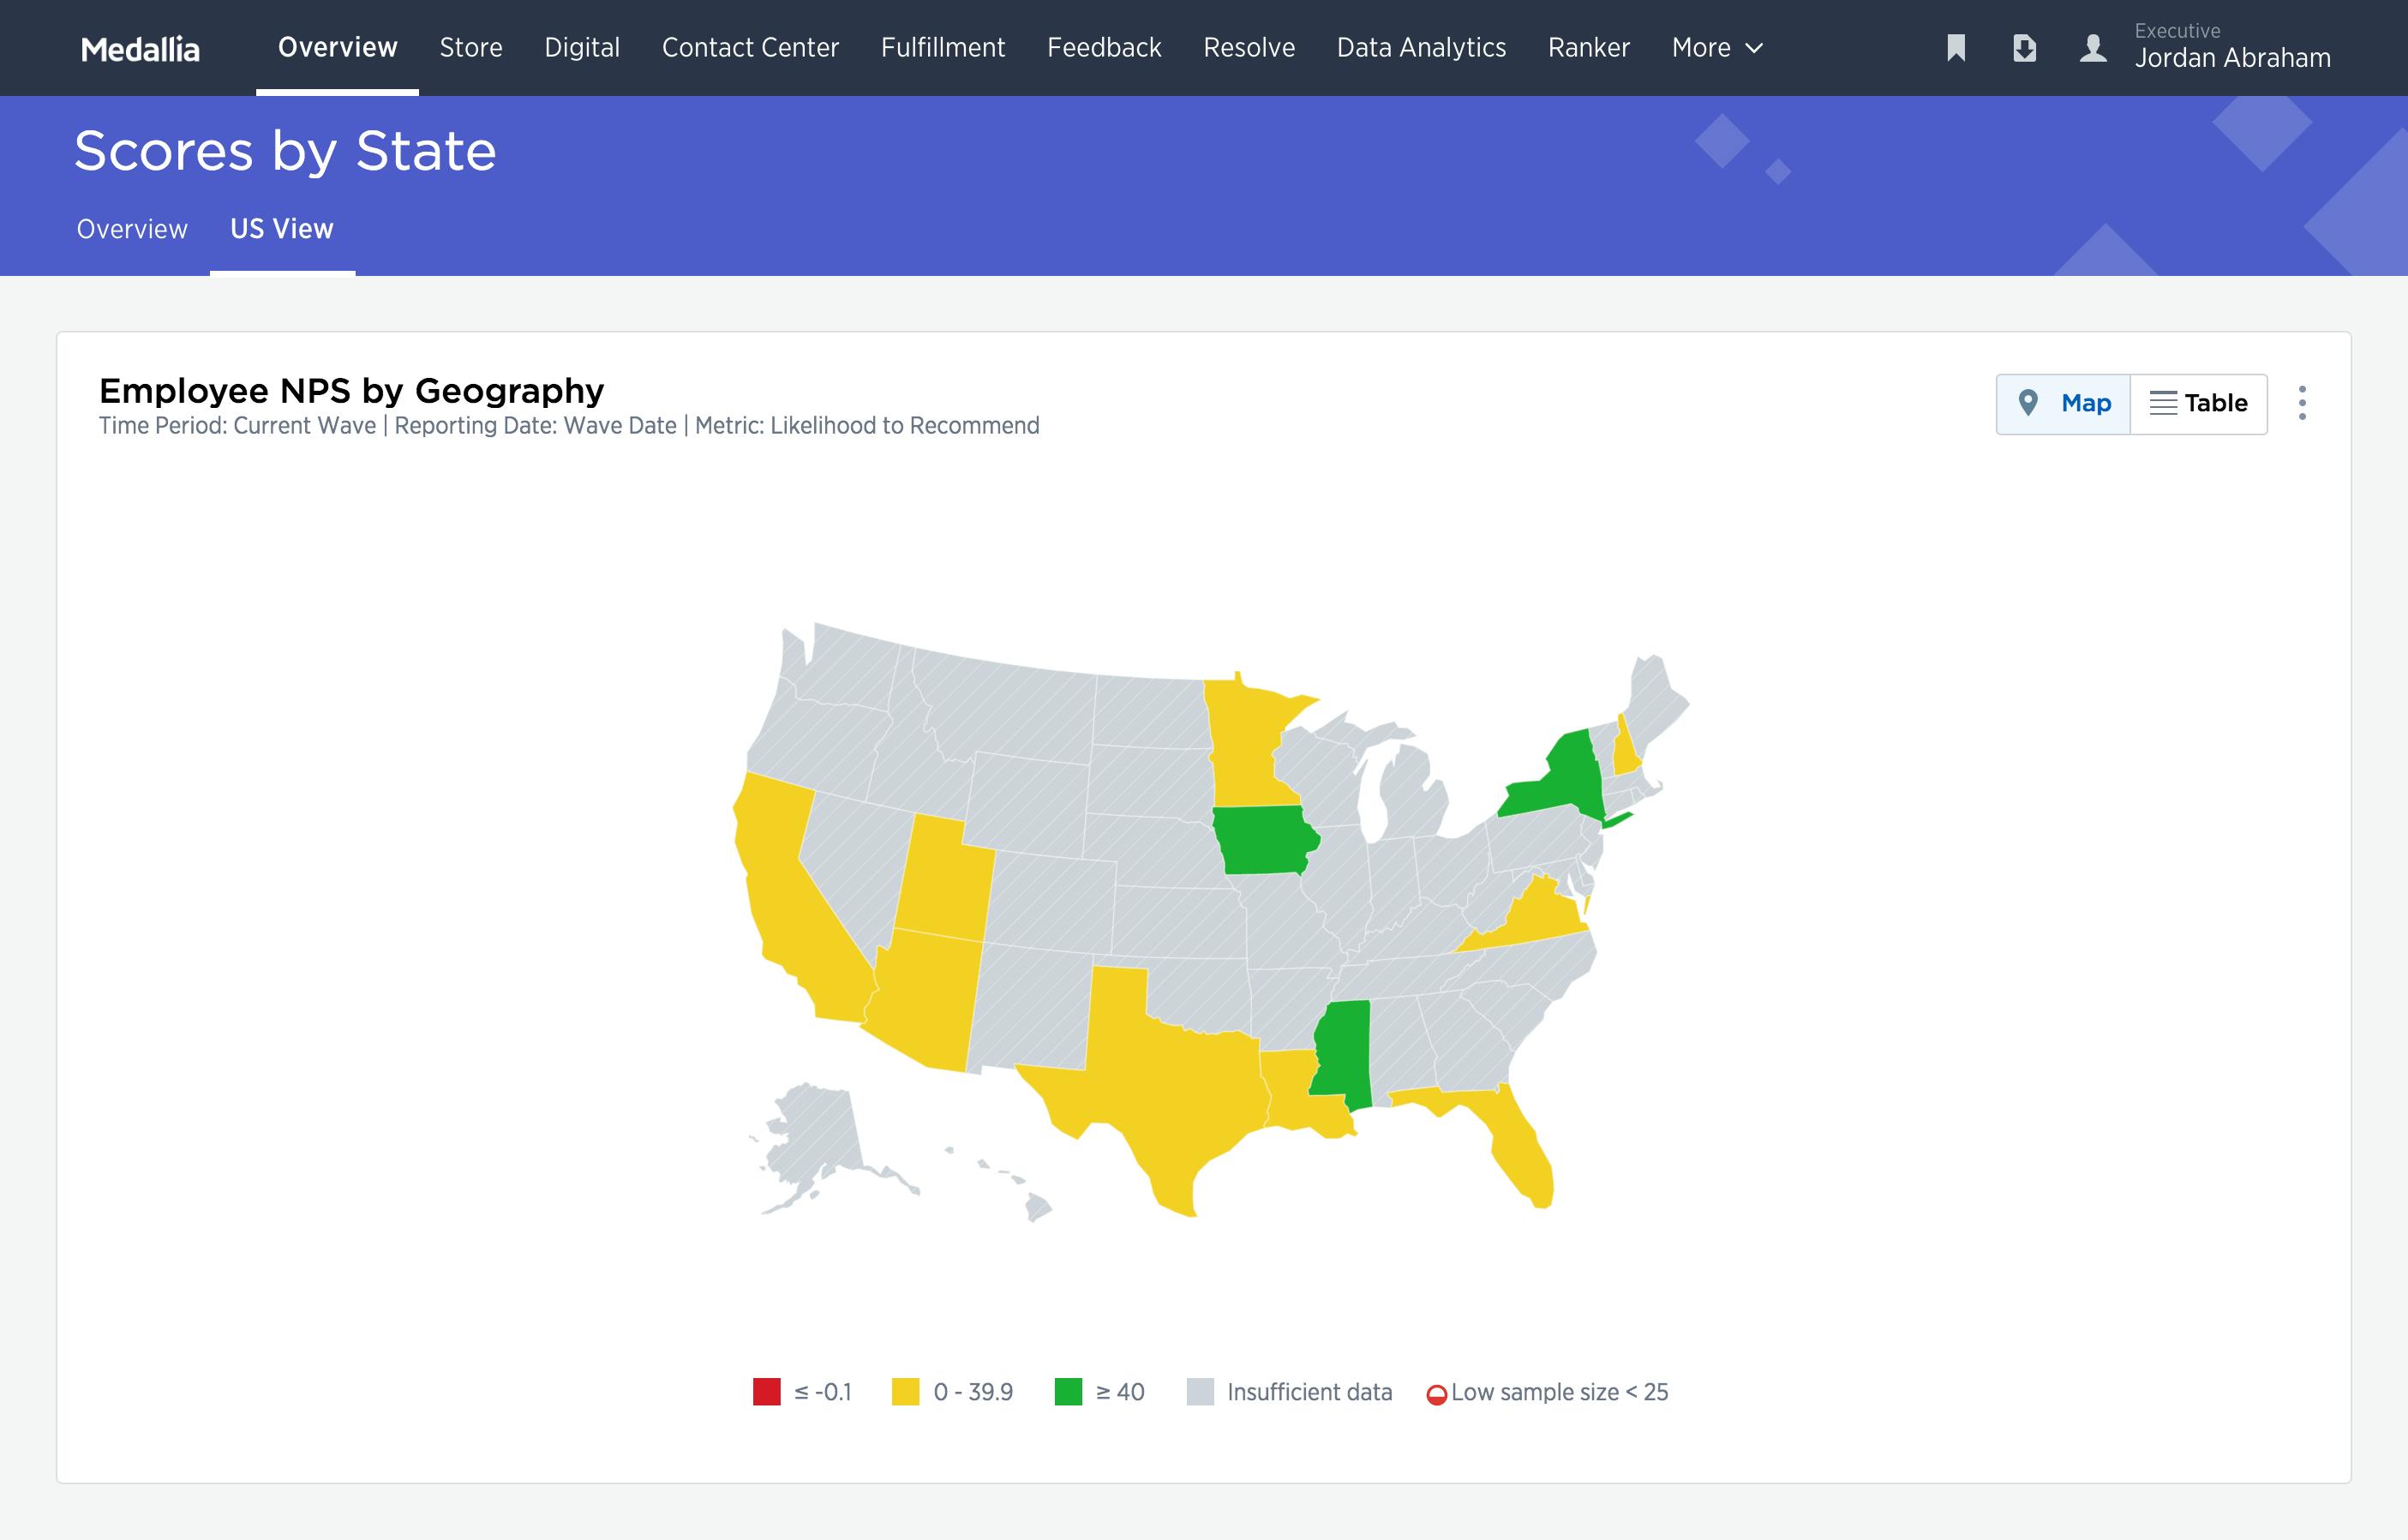Image resolution: width=2408 pixels, height=1540 pixels.
Task: Select Mississippi on the map
Action: [x=1343, y=1050]
